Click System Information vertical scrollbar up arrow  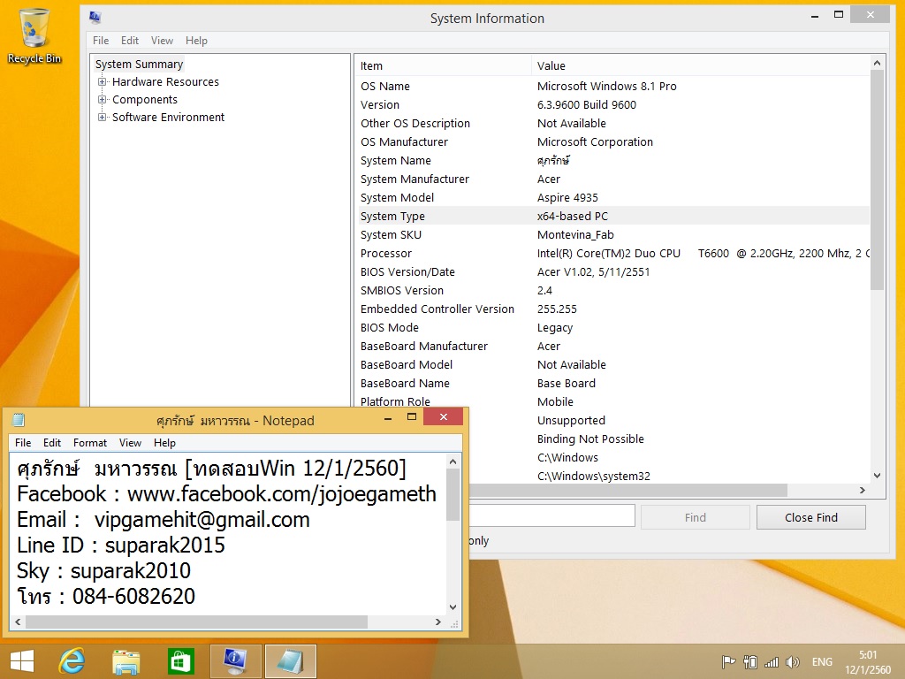[878, 63]
